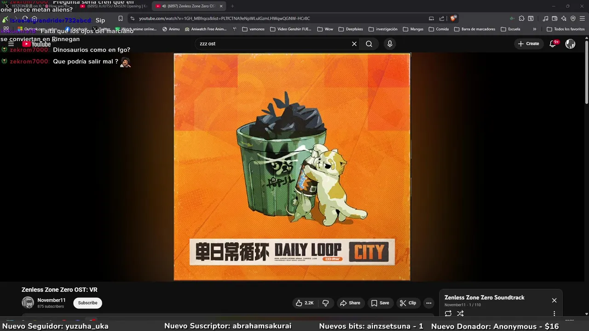Bookmark this page icon

[121, 18]
